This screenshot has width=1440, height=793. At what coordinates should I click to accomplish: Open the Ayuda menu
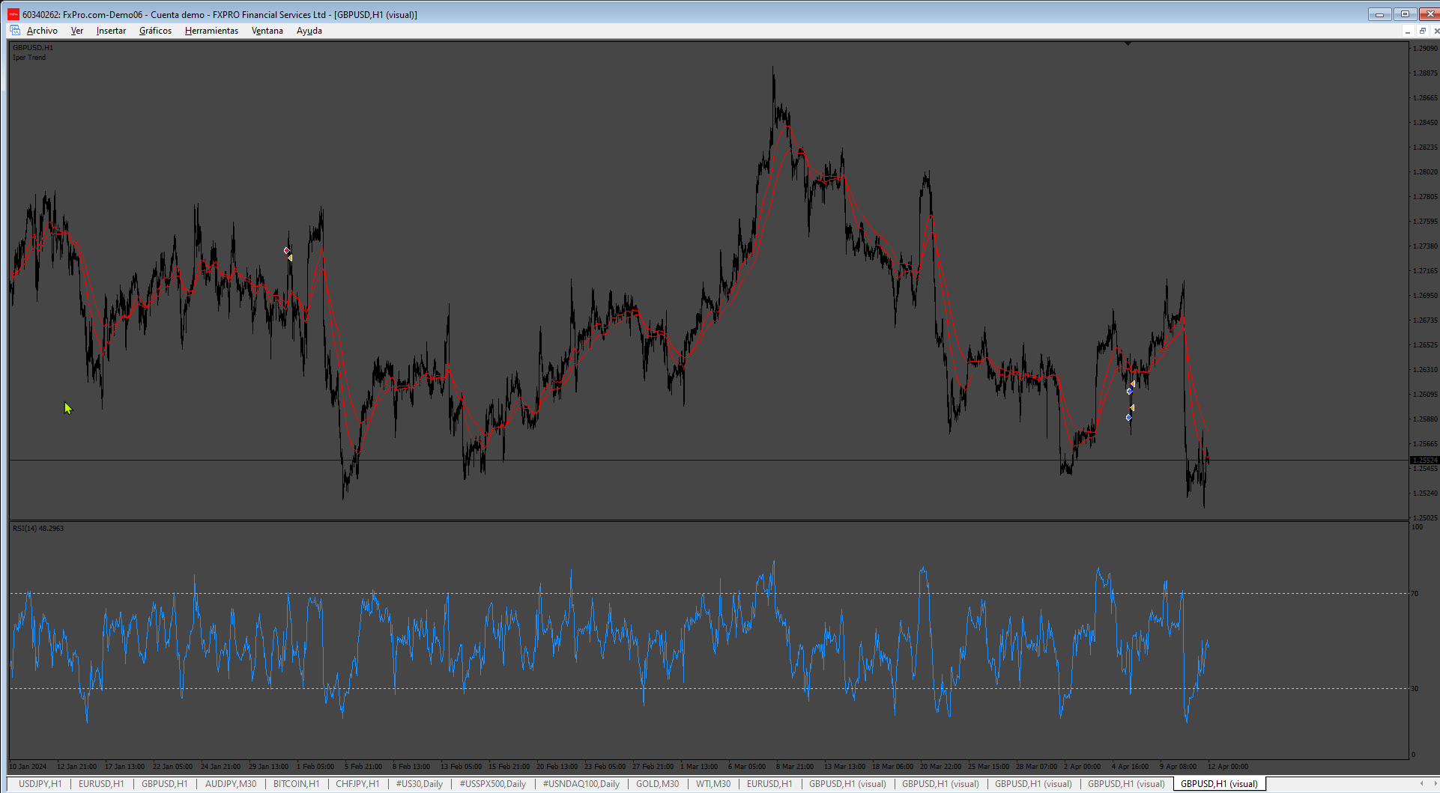click(309, 31)
